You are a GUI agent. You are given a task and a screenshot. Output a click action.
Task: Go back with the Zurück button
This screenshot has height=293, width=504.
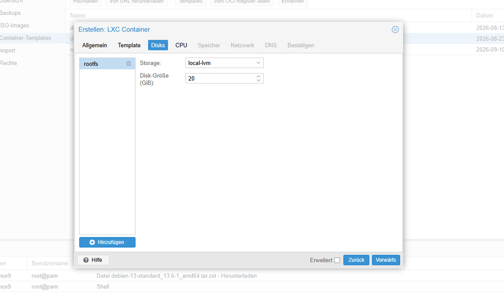pos(356,260)
